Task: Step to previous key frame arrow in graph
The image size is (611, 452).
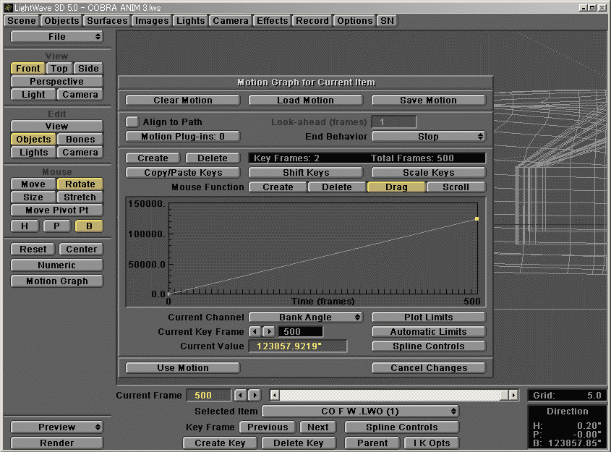Action: click(254, 332)
